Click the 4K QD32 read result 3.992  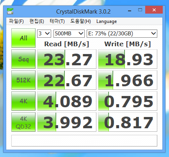(67, 122)
